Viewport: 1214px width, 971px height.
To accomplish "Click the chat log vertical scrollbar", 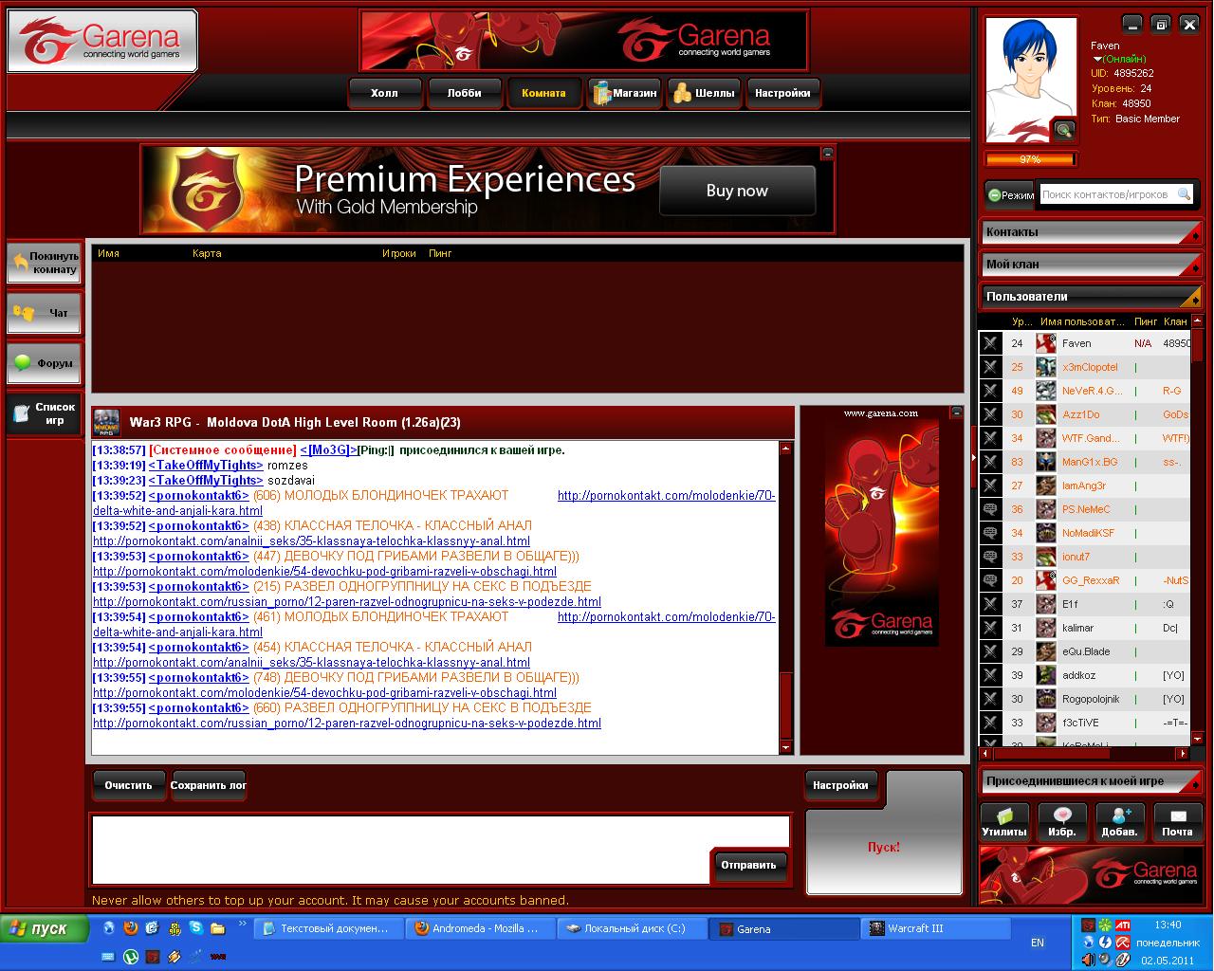I will tap(785, 597).
